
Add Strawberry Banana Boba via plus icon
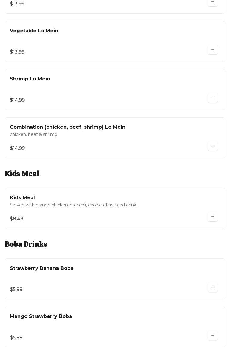click(x=213, y=287)
